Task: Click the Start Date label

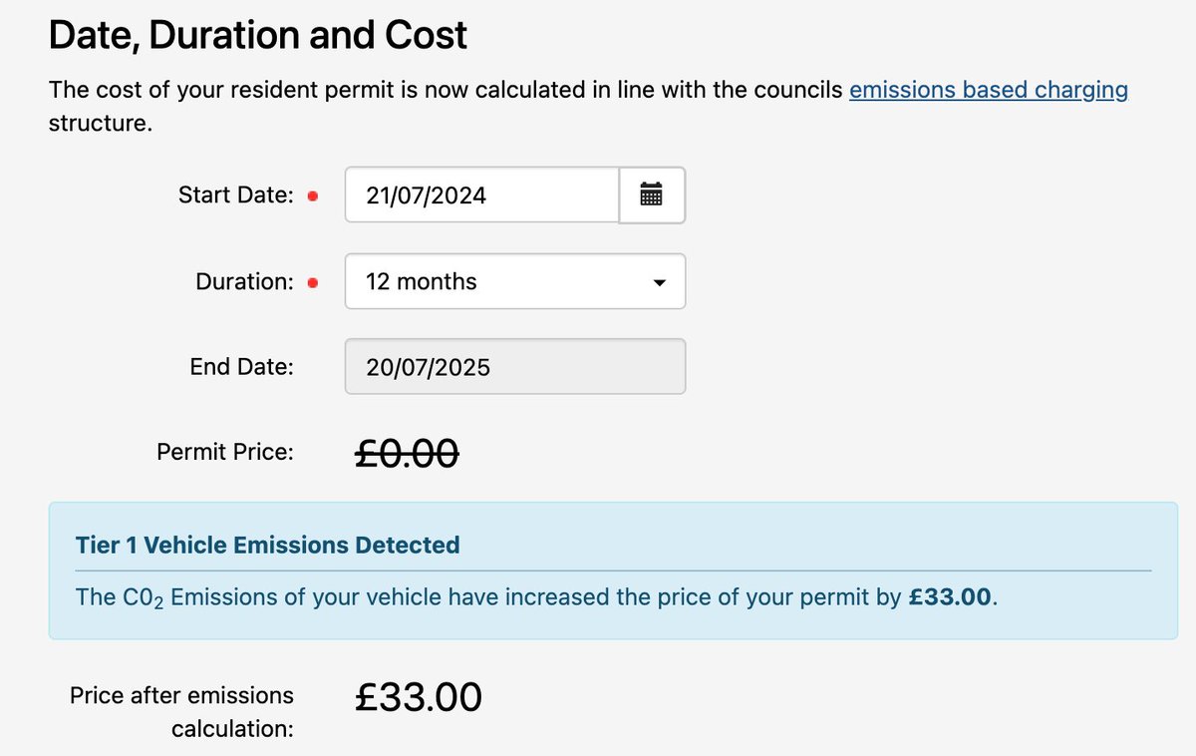Action: tap(235, 195)
